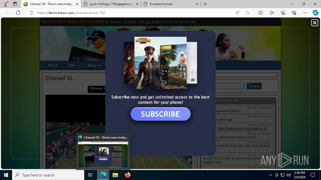Click the Edge window preview thumbnail

point(103,154)
